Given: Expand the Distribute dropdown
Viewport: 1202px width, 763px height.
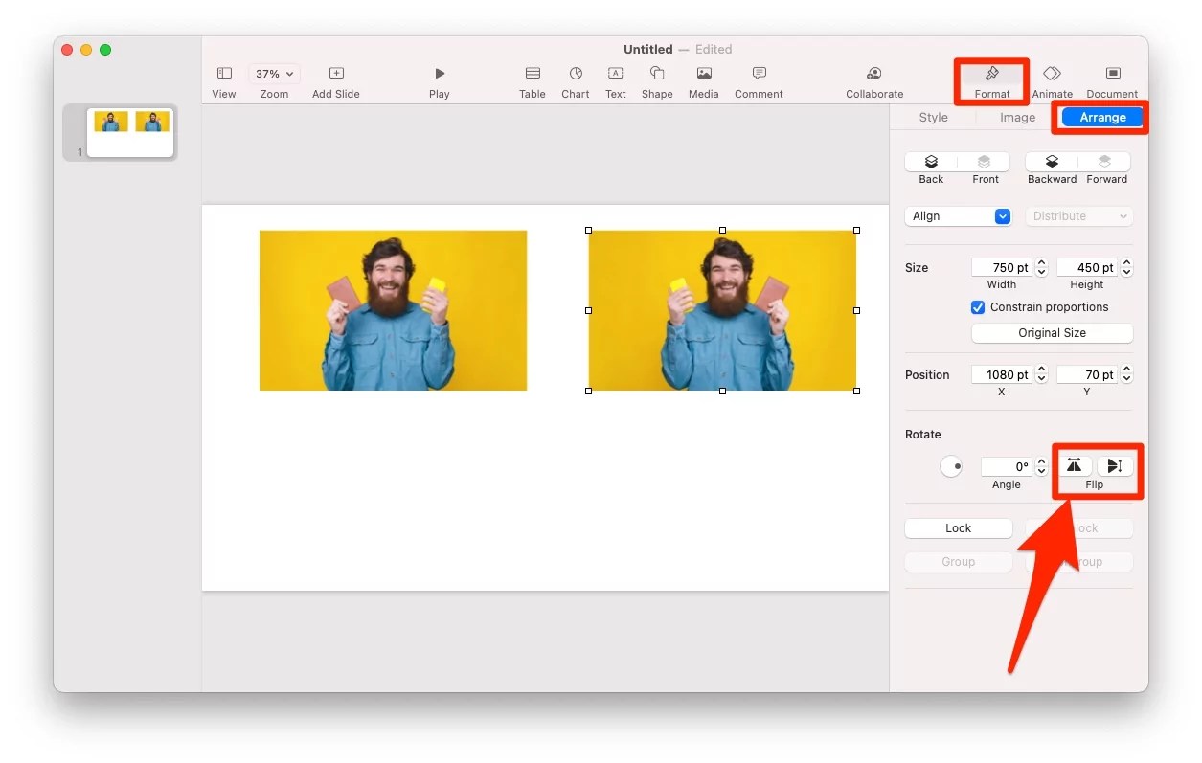Looking at the screenshot, I should 1078,216.
